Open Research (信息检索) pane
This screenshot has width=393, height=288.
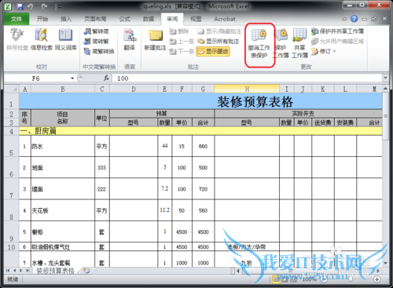click(x=41, y=39)
